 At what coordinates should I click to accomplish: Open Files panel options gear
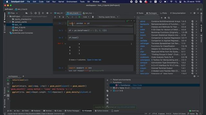click(x=47, y=13)
